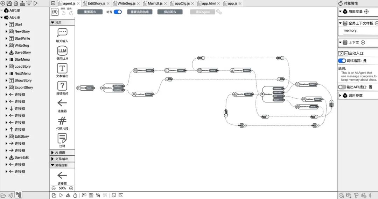Select the 调用LLM node icon
Image resolution: width=378 pixels, height=199 pixels.
pos(62,51)
